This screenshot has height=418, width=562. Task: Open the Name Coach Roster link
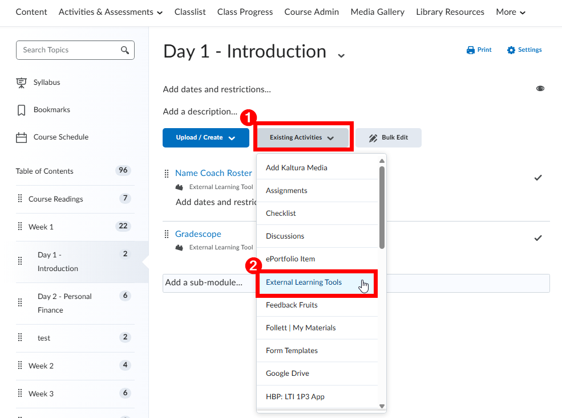click(x=213, y=173)
